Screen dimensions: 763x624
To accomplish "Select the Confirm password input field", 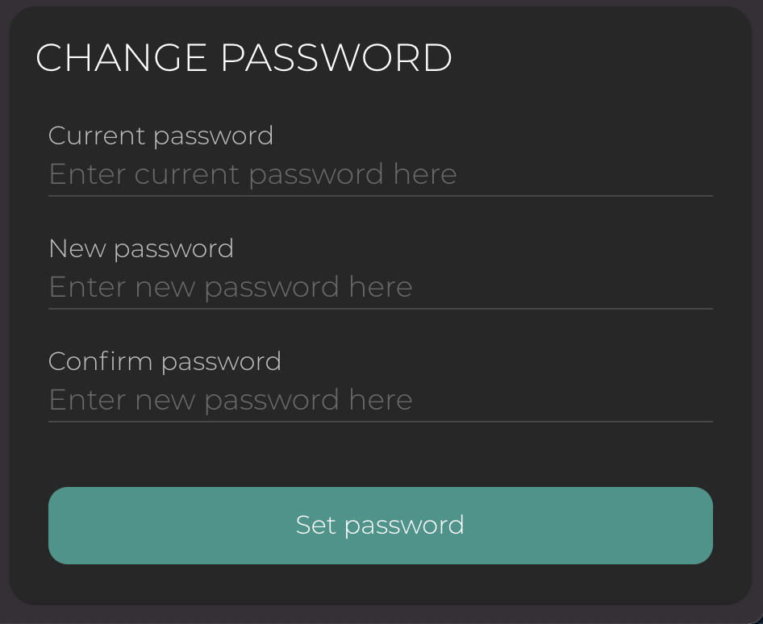I will [x=380, y=400].
